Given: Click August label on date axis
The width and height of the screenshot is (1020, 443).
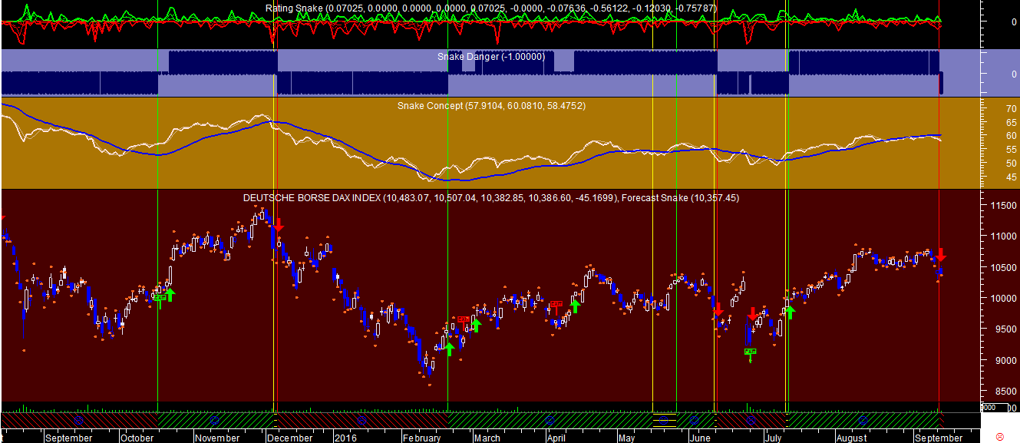Looking at the screenshot, I should pyautogui.click(x=851, y=438).
